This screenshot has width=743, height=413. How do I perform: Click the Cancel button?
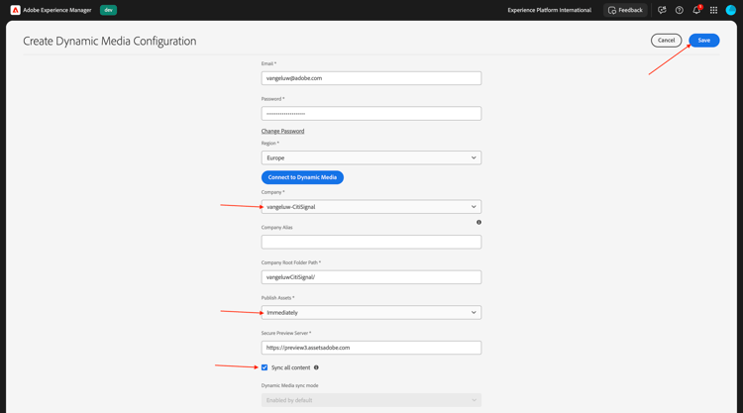[666, 41]
